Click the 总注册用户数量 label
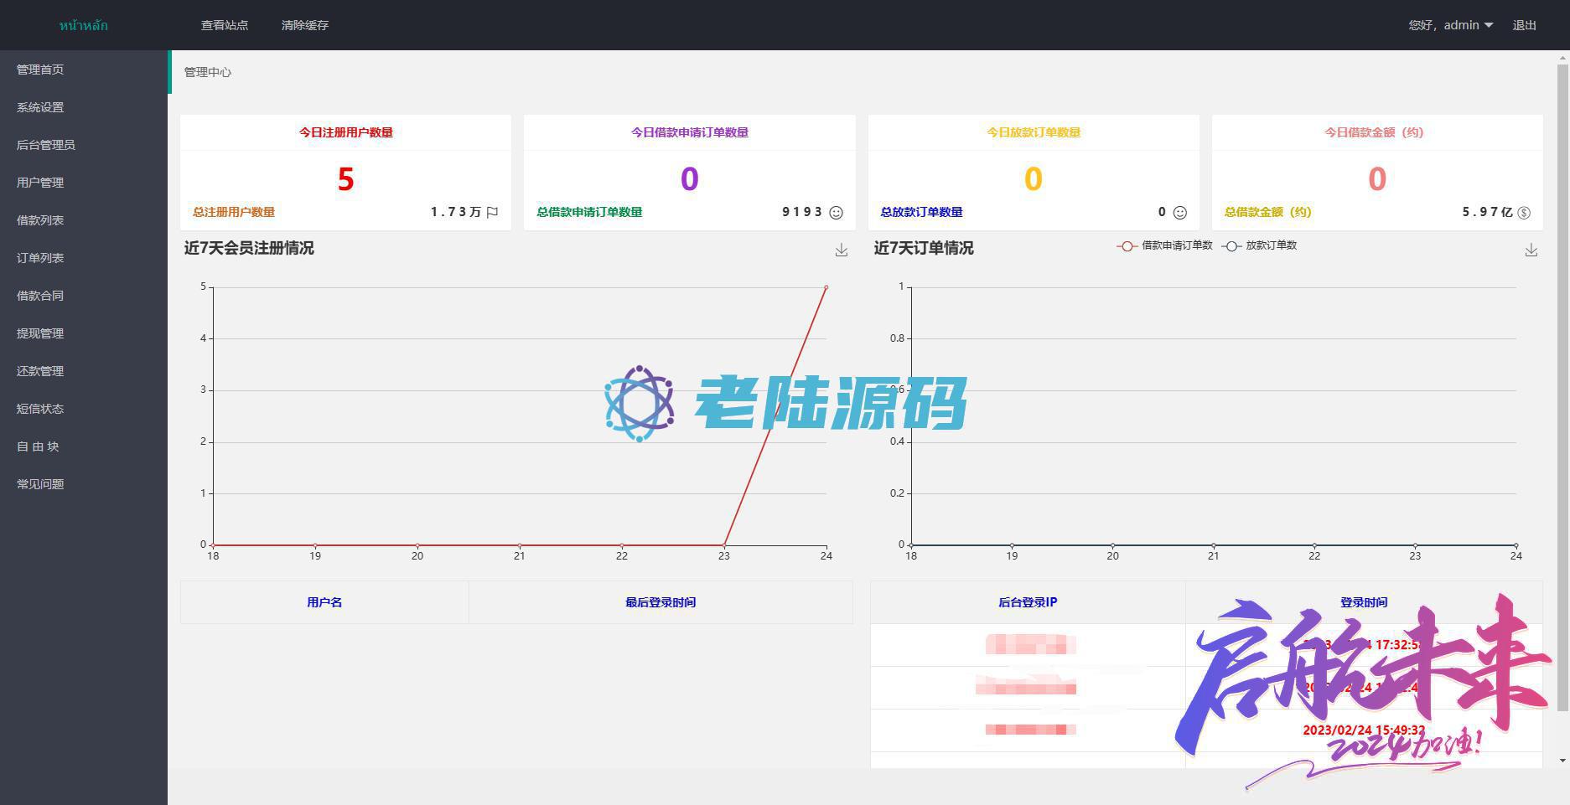This screenshot has width=1570, height=805. 234,212
